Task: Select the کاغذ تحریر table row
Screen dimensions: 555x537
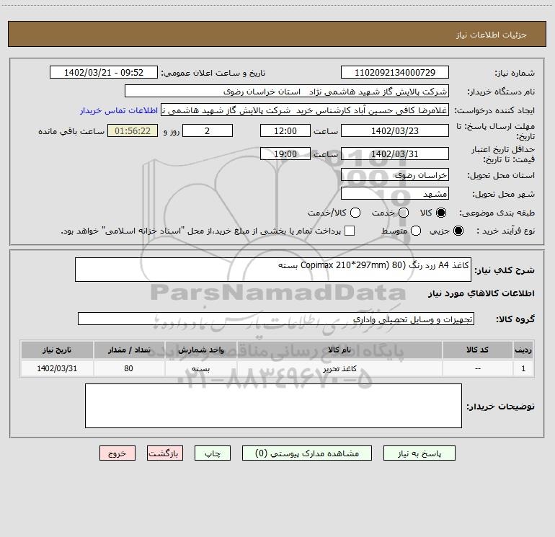Action: (277, 368)
